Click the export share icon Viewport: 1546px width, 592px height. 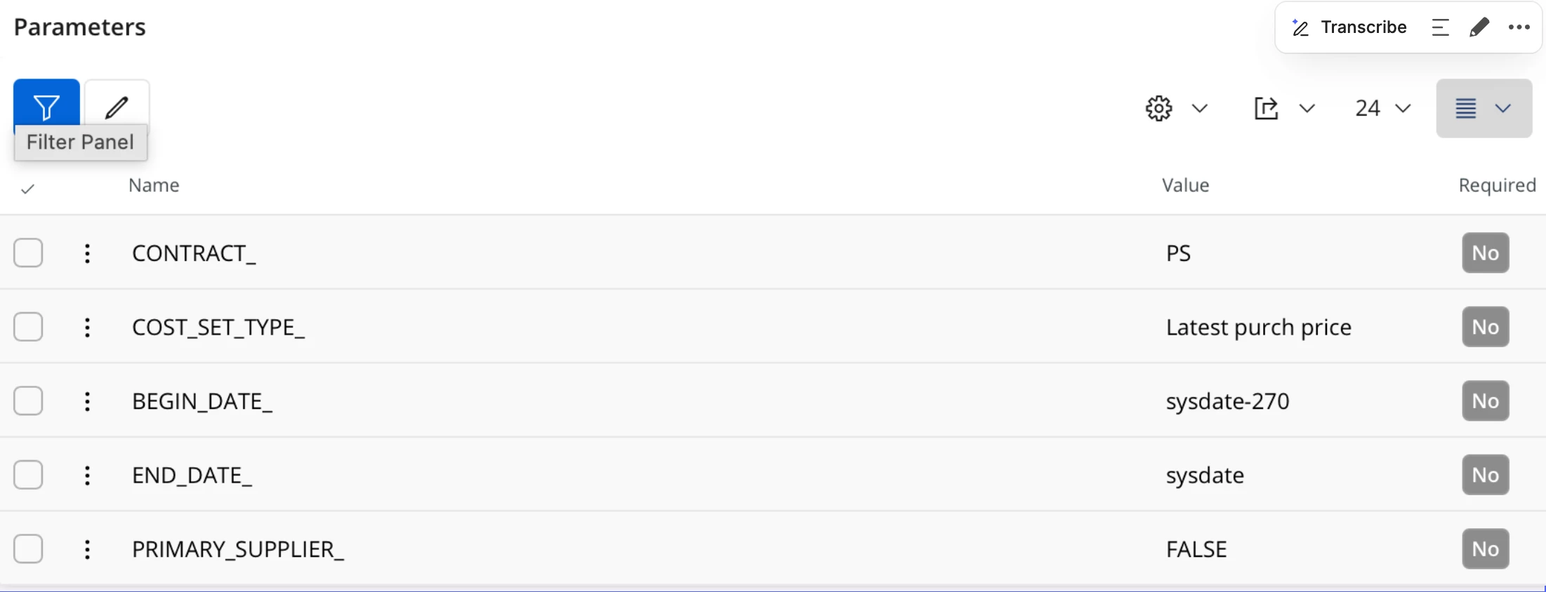[x=1266, y=108]
